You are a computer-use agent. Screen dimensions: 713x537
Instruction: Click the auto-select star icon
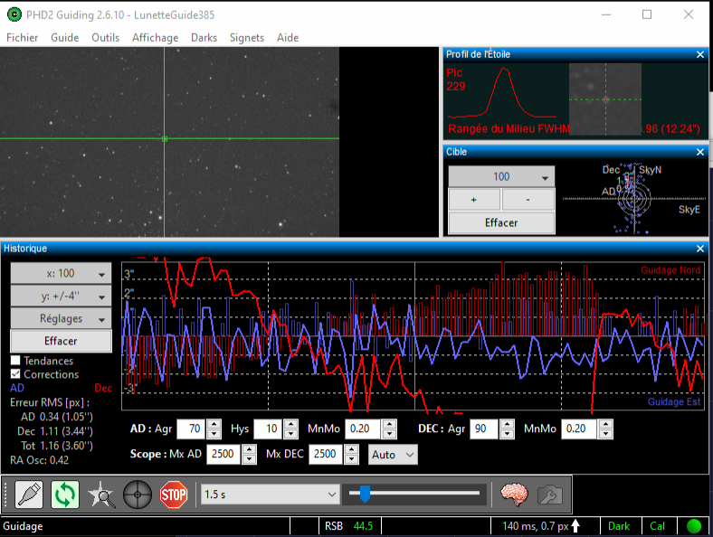101,495
